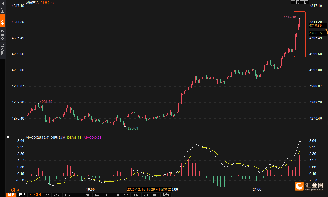Open the 1分 timeframe dropdown arrow
The width and height of the screenshot is (328, 197).
pos(18,190)
